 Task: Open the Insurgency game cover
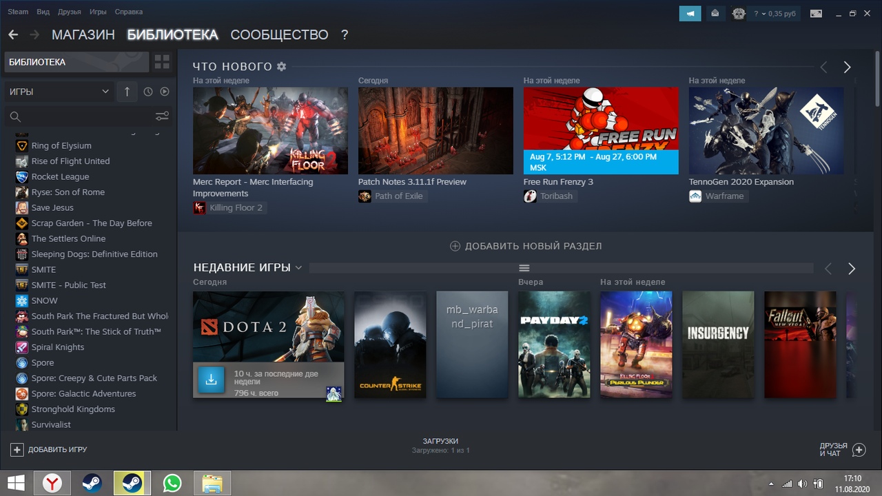718,344
